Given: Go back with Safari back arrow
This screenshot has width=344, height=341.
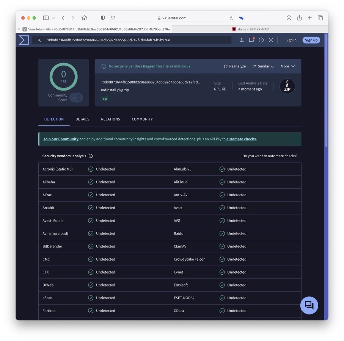Looking at the screenshot, I should tap(63, 18).
